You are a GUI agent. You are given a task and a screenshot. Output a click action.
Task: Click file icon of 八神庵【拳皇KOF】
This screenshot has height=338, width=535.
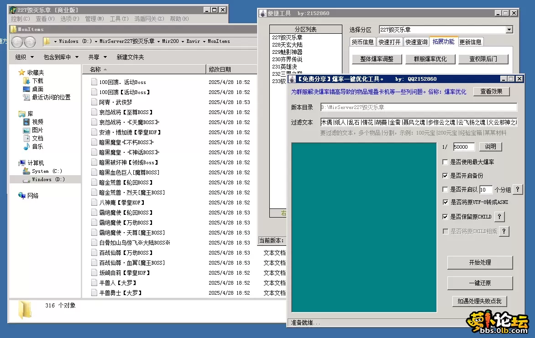coord(94,202)
